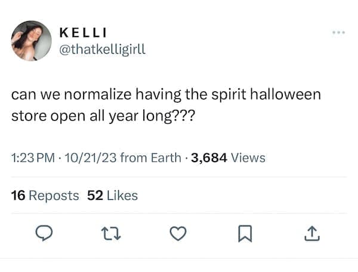This screenshot has width=358, height=272.
Task: Open Kelli's profile picture
Action: [x=32, y=41]
